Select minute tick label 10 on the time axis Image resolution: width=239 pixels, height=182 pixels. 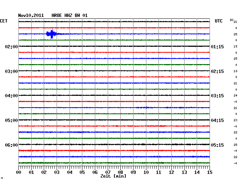[x=146, y=172]
